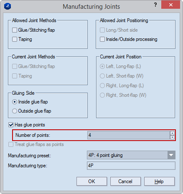This screenshot has height=194, width=183.
Task: Click the question mark help icon
Action: click(155, 5)
